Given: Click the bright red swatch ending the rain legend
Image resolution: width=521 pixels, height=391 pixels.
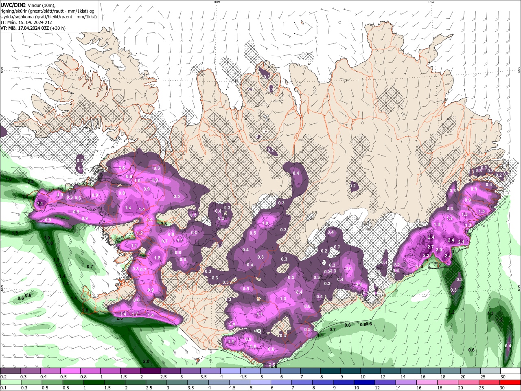Looking at the screenshot, I should click(511, 382).
